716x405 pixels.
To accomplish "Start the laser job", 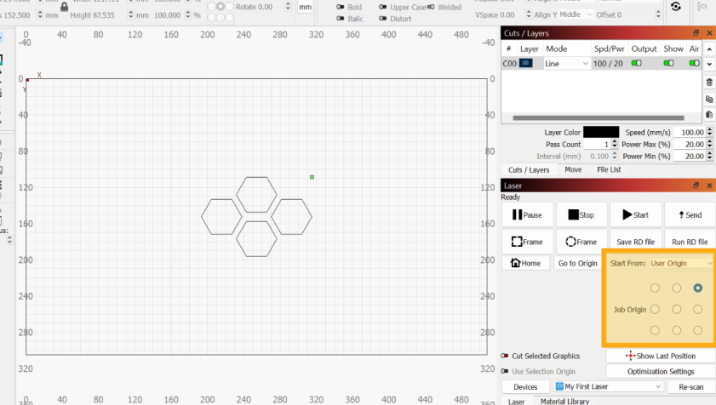I will tap(635, 215).
